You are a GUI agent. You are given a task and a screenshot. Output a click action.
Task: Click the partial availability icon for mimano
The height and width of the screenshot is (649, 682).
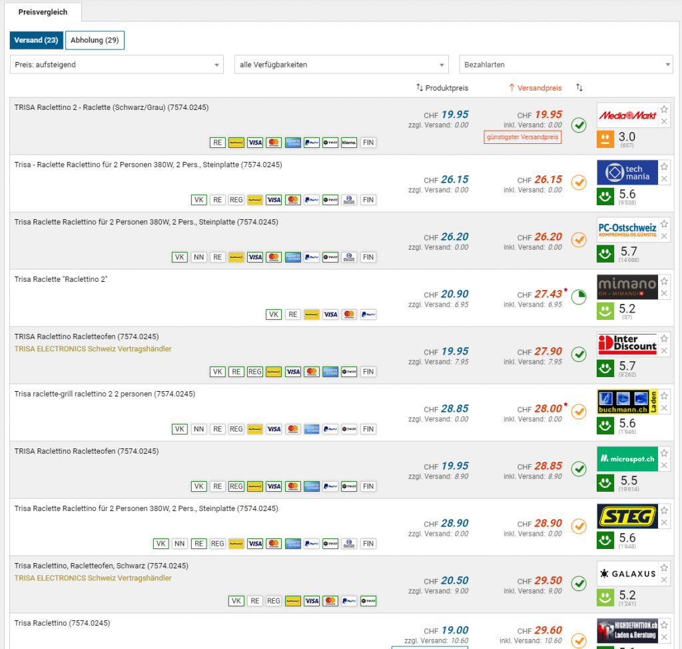579,297
